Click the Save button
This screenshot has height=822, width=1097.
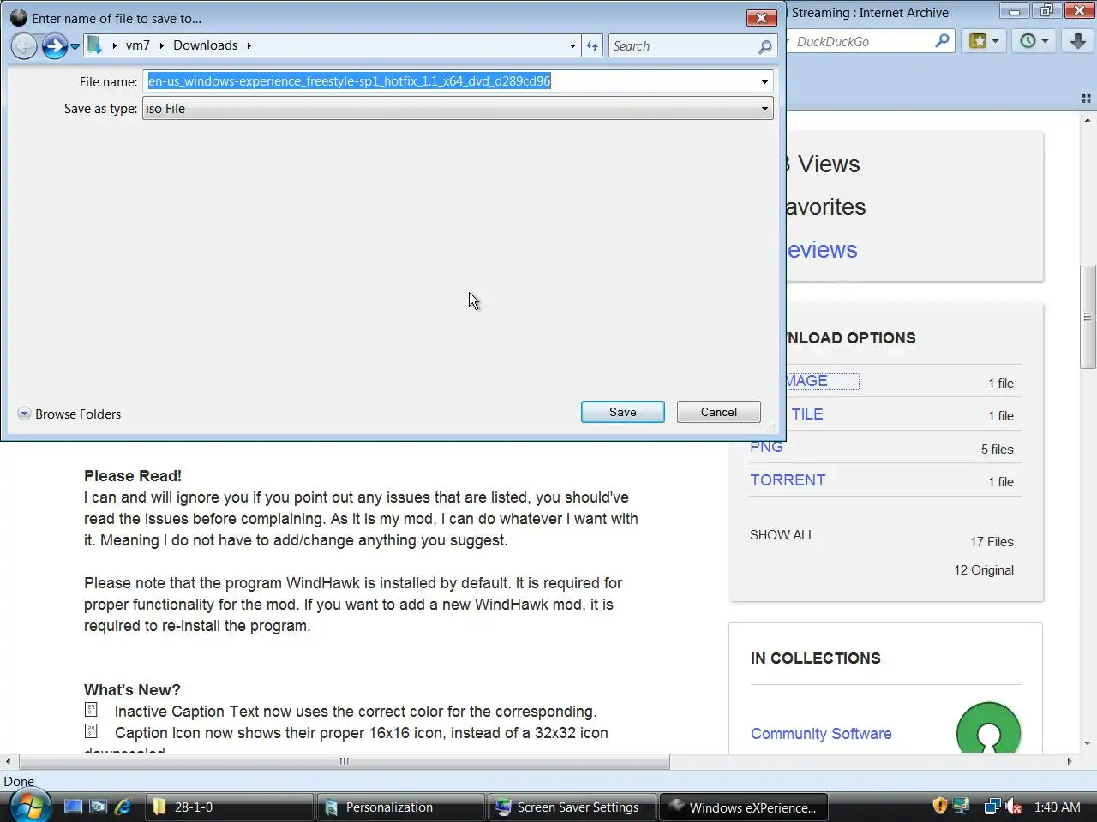click(x=623, y=412)
